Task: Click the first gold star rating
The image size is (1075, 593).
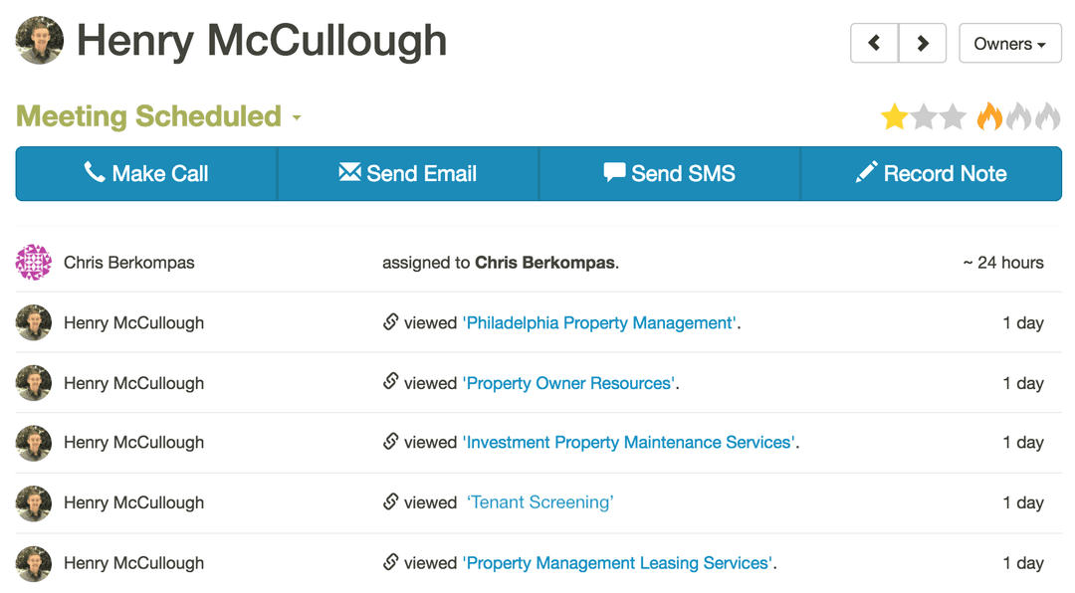Action: click(894, 117)
